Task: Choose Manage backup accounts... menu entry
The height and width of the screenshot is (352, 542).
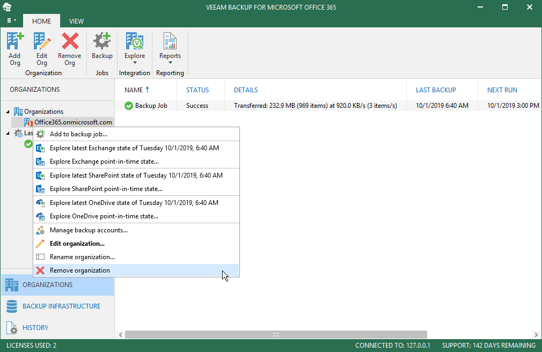Action: 136,230
